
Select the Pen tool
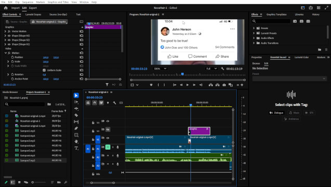[x=76, y=128]
